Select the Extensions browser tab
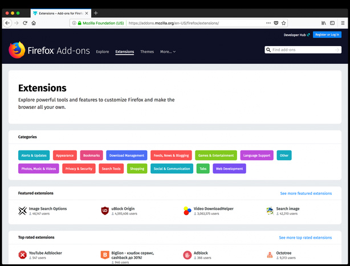Viewport: 350px width, 266px height. coord(61,13)
